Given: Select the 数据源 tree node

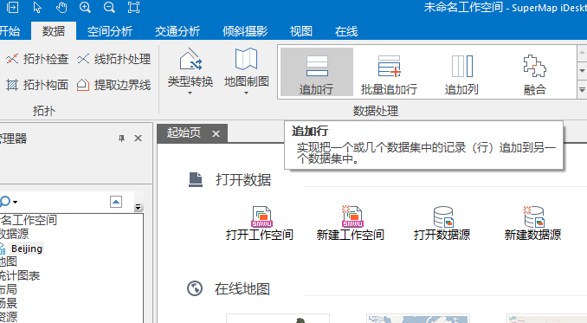Looking at the screenshot, I should coord(14,234).
